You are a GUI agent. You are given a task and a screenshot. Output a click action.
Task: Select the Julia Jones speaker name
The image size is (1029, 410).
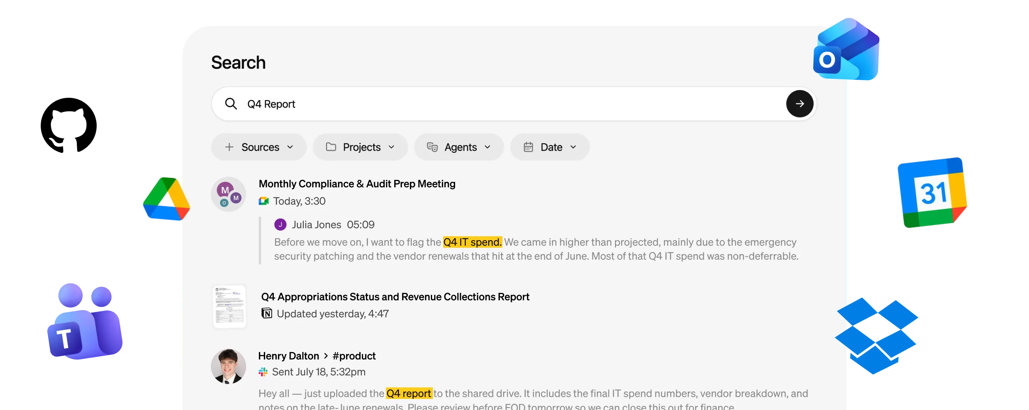point(317,225)
